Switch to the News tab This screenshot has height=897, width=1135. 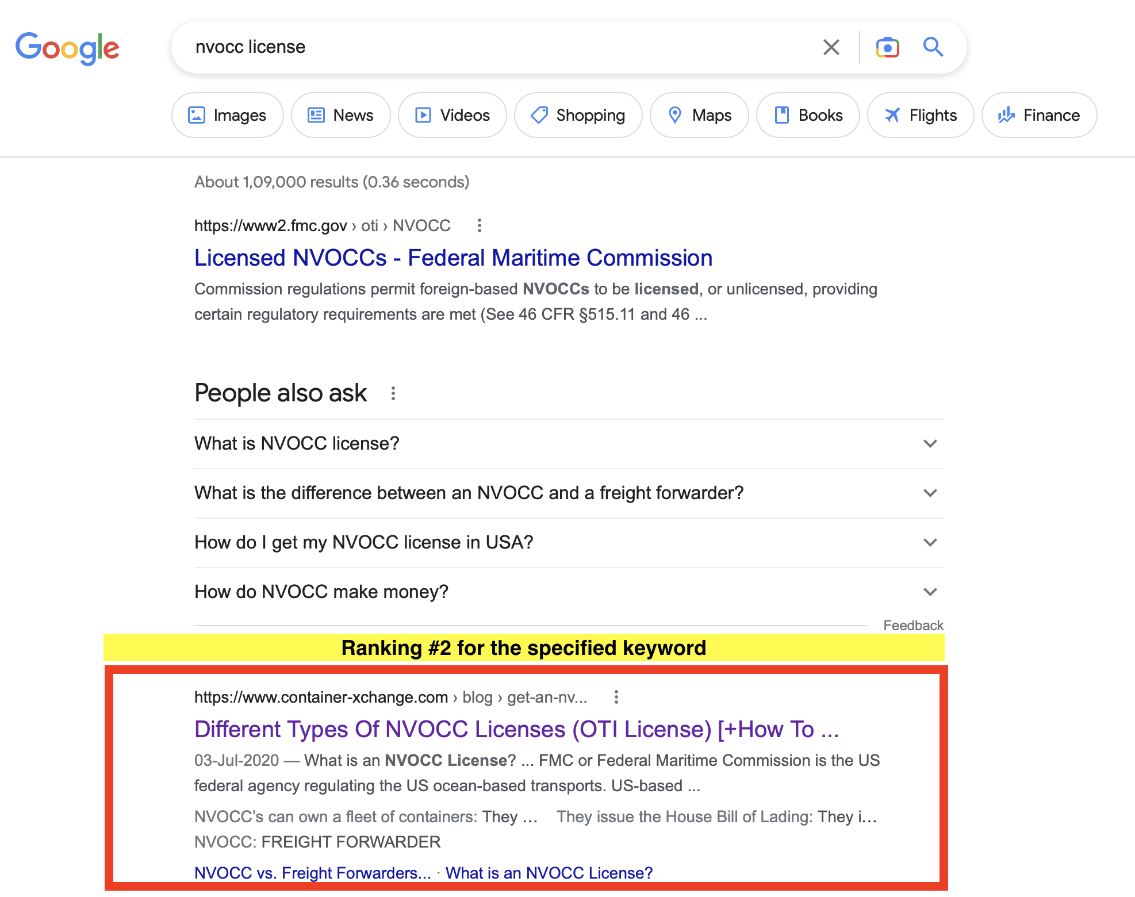click(x=340, y=116)
